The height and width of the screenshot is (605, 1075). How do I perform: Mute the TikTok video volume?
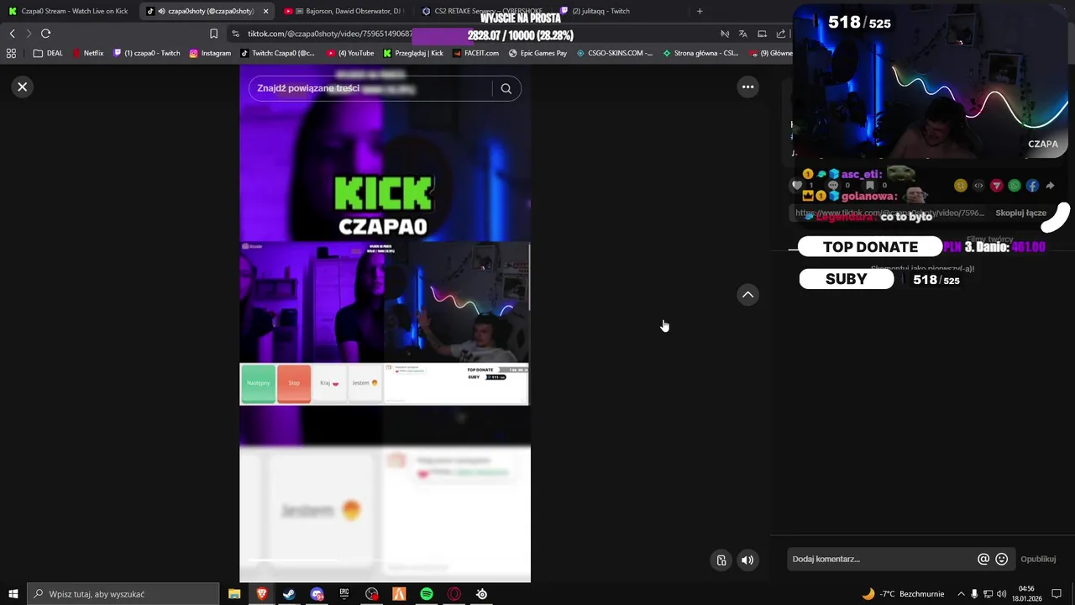point(747,560)
